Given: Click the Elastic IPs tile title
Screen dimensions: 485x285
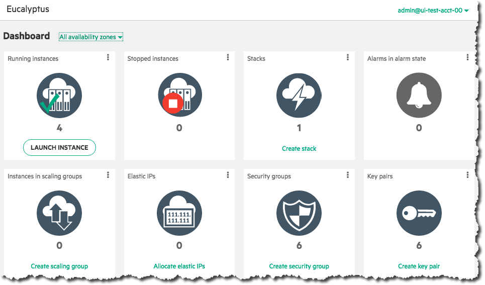Looking at the screenshot, I should (x=141, y=176).
